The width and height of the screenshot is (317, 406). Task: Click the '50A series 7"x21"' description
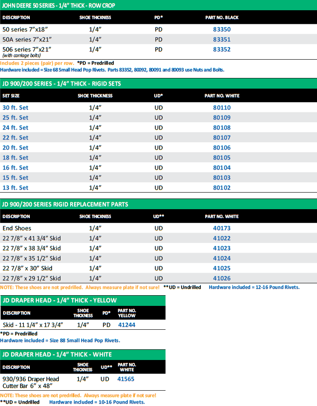[27, 39]
